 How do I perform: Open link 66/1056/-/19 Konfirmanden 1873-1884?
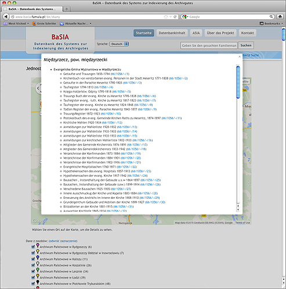click(131, 154)
